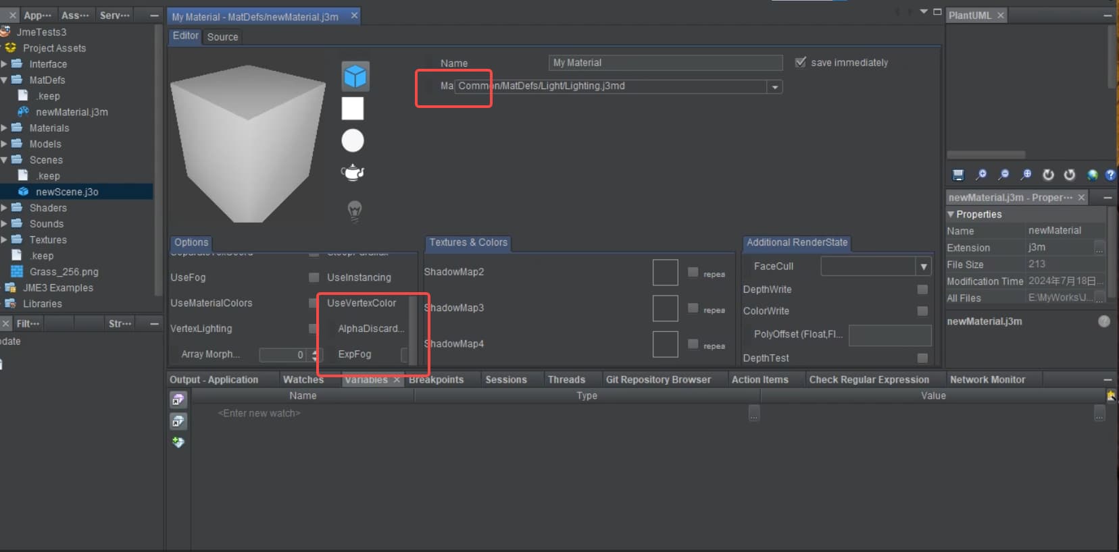Open PlantUML help question-mark icon
The width and height of the screenshot is (1119, 552).
[1110, 175]
